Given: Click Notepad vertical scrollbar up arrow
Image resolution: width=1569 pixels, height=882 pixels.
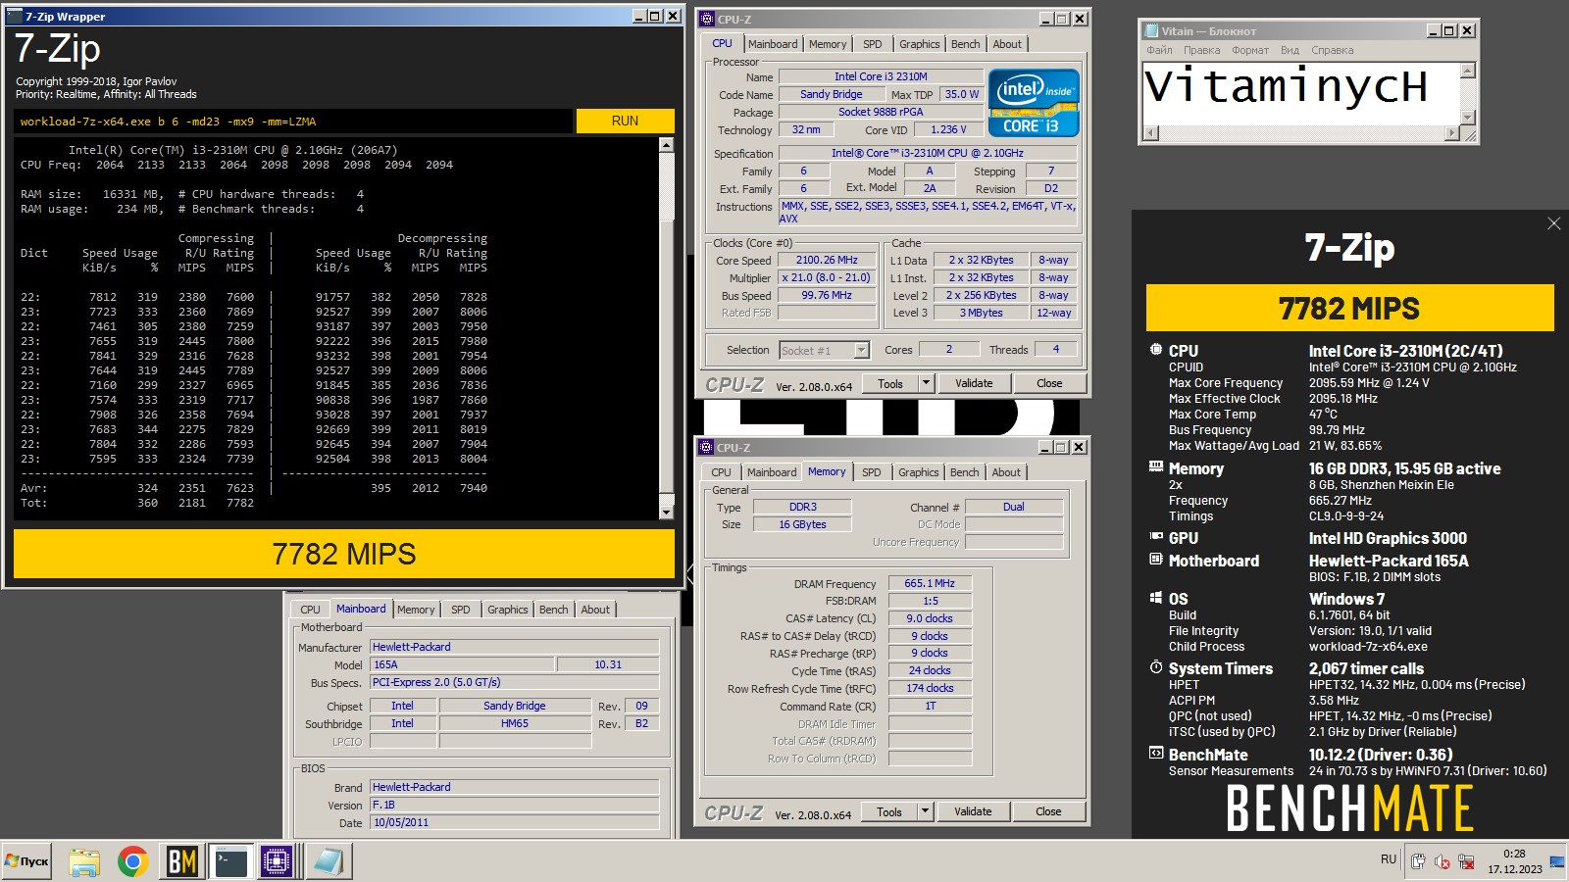Looking at the screenshot, I should (x=1468, y=71).
